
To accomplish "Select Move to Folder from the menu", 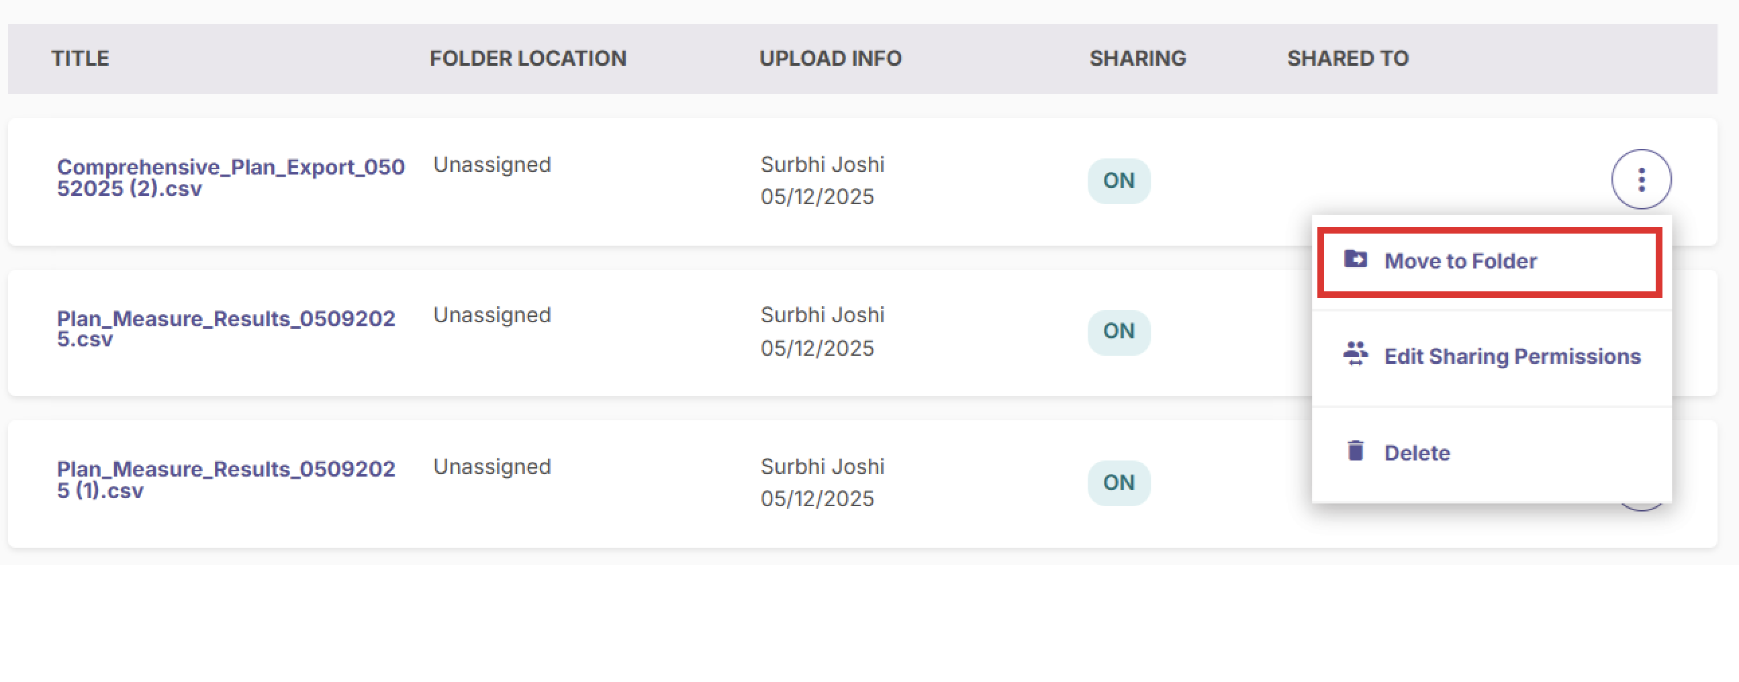I will (1491, 261).
